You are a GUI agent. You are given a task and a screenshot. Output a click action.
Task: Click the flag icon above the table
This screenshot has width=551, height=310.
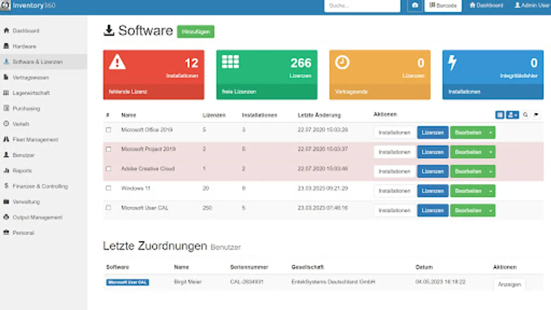coord(536,115)
